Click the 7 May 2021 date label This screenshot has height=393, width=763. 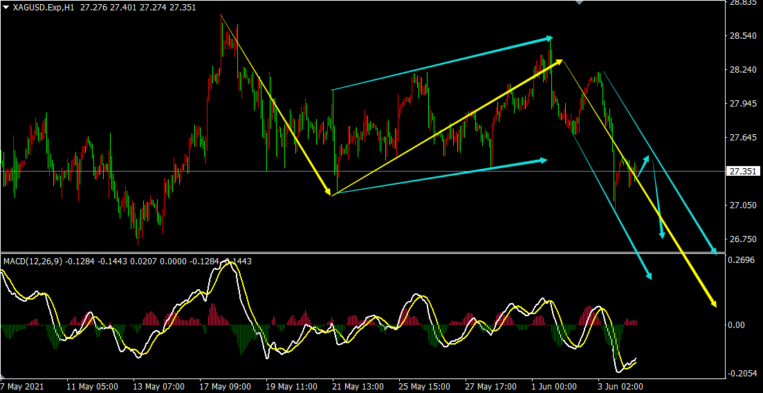pyautogui.click(x=22, y=386)
